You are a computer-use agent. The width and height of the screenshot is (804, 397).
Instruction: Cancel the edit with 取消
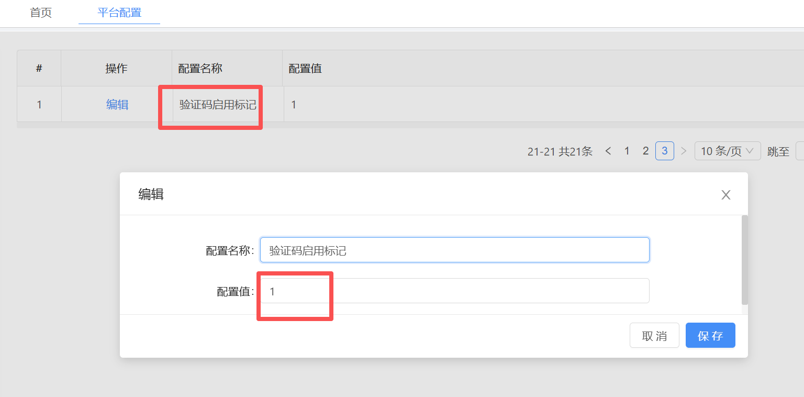pyautogui.click(x=654, y=335)
